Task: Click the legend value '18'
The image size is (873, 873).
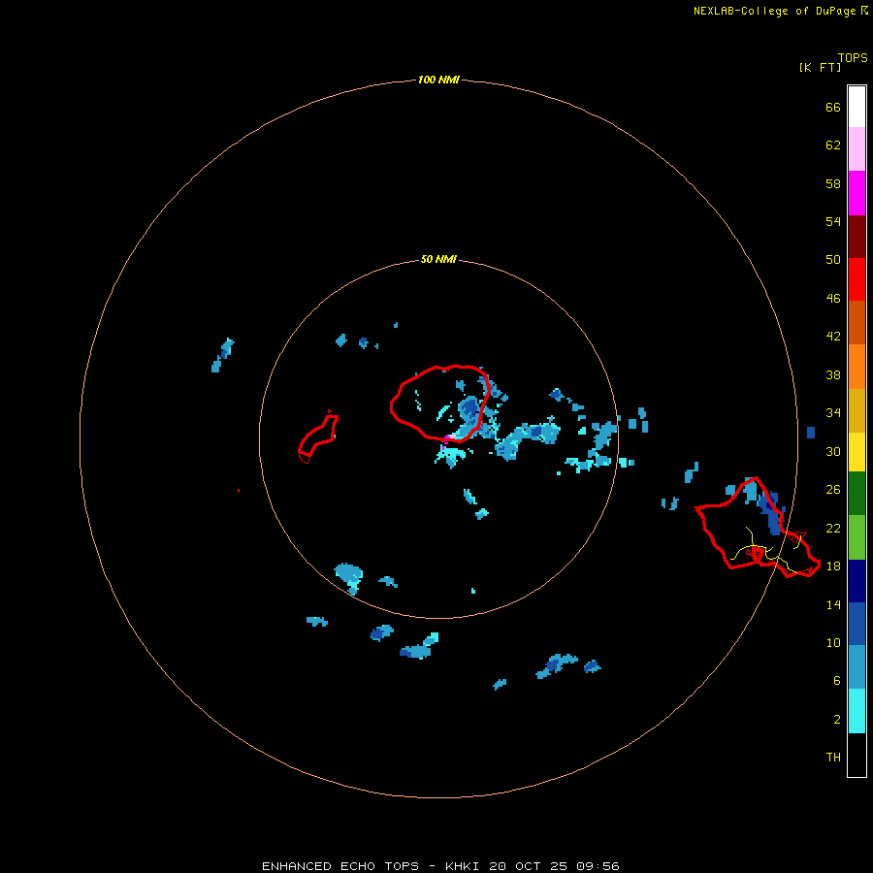Action: (x=833, y=566)
